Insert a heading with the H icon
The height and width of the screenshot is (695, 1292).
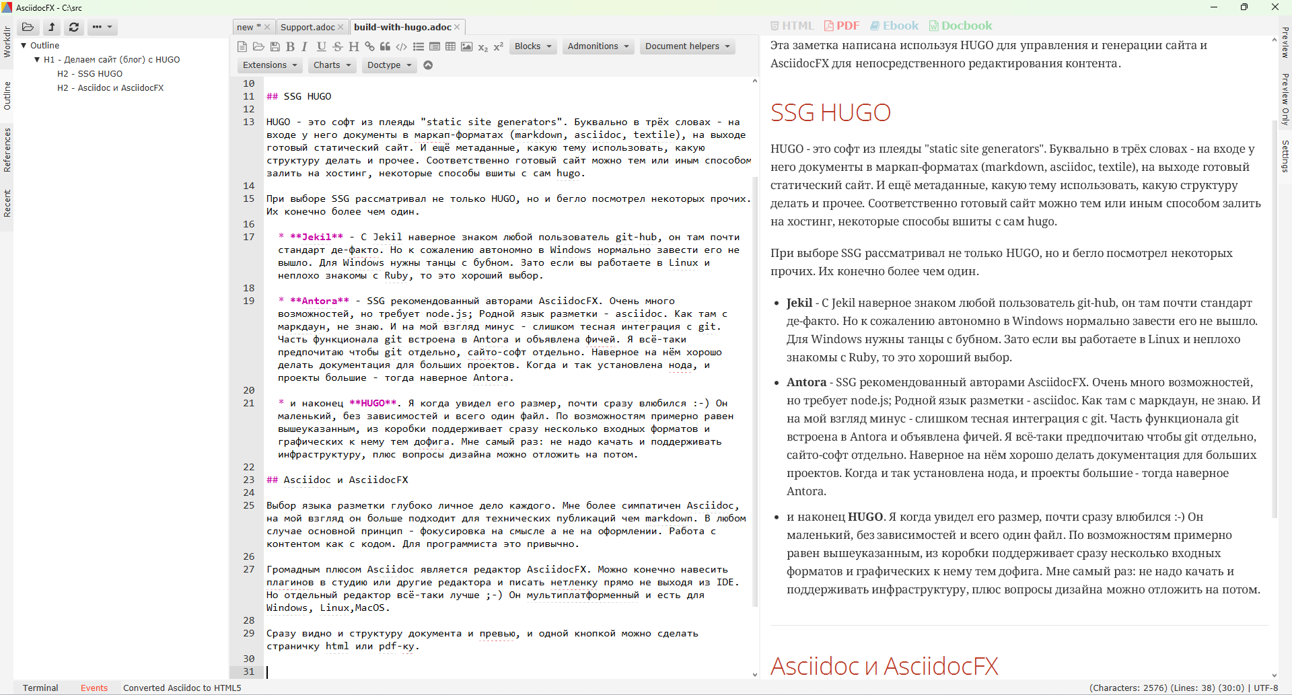coord(353,46)
